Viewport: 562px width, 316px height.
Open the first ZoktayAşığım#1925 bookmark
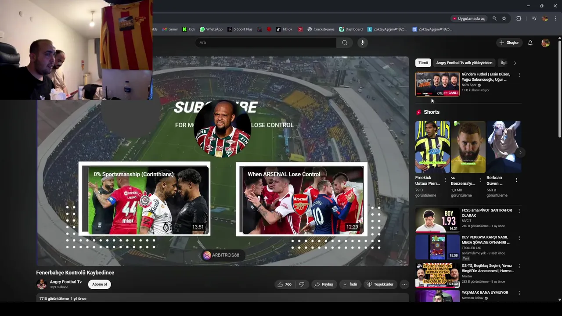[388, 29]
